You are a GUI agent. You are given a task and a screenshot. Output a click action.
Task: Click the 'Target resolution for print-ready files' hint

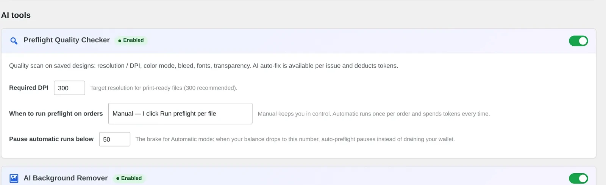click(164, 88)
